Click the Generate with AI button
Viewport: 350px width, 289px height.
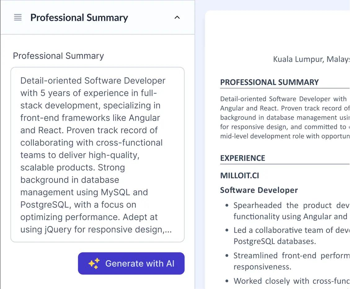131,263
